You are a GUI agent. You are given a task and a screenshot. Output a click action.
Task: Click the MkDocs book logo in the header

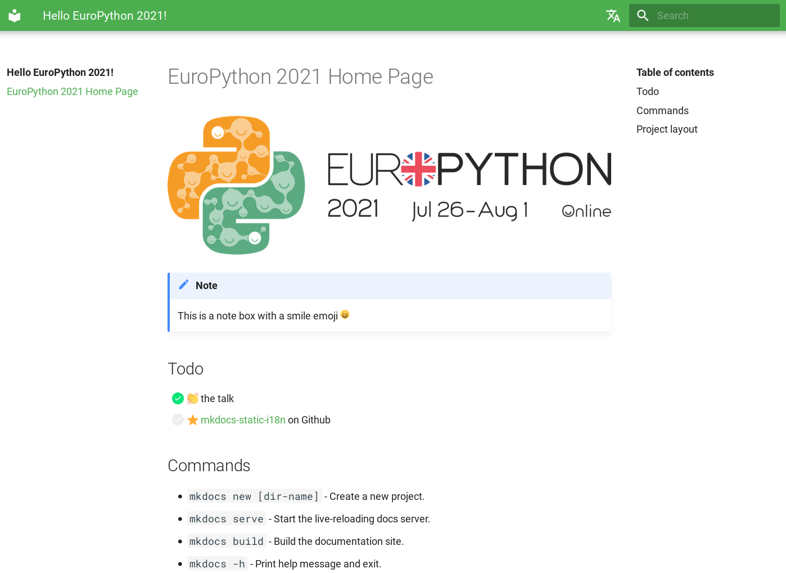click(13, 15)
